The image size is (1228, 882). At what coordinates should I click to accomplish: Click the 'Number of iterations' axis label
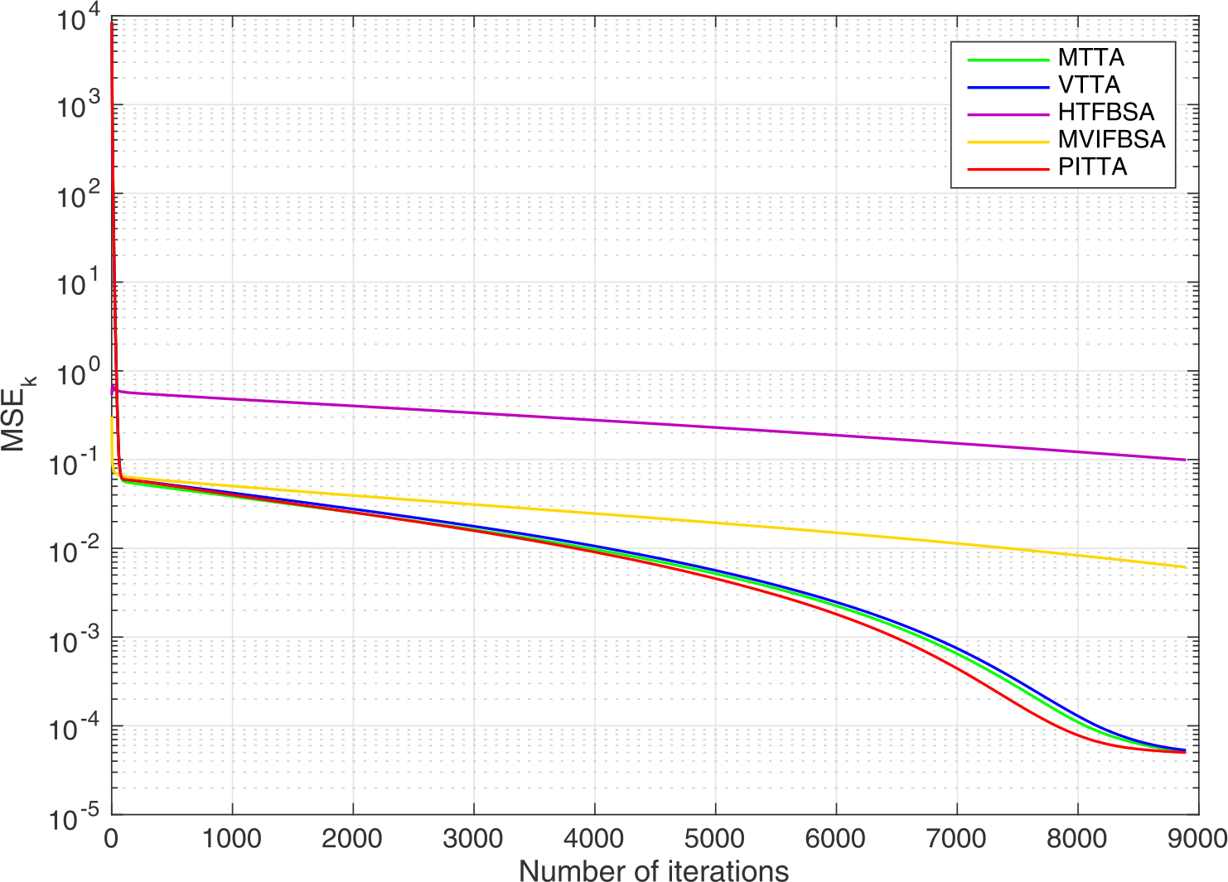pos(654,870)
